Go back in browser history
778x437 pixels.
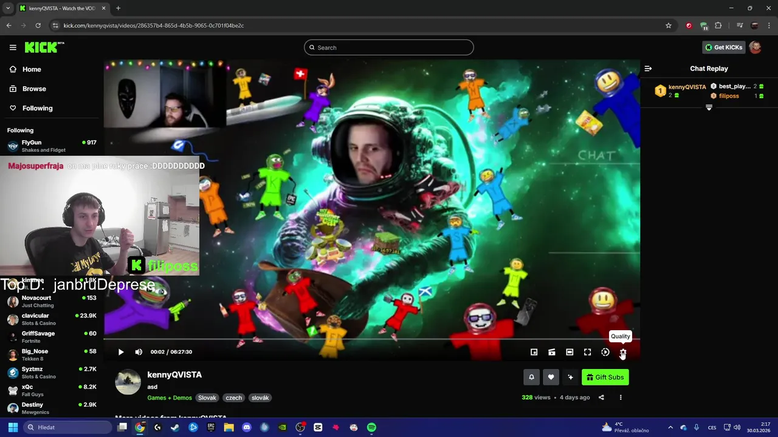(x=9, y=25)
